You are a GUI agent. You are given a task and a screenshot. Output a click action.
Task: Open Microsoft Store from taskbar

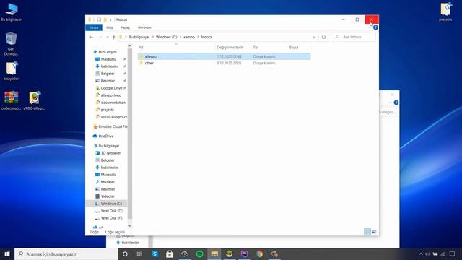click(x=170, y=253)
